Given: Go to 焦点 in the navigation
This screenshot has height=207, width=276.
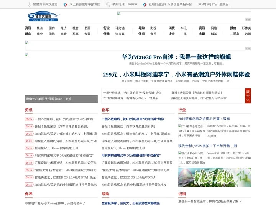Looking at the screenshot, I should (40, 28).
